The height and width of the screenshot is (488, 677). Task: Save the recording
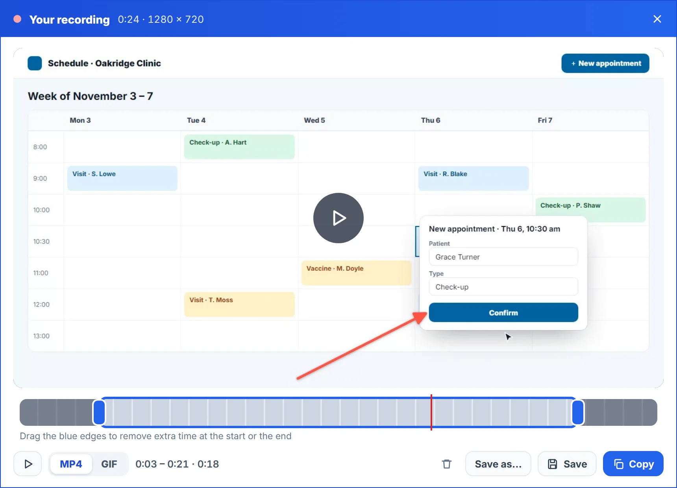tap(567, 464)
